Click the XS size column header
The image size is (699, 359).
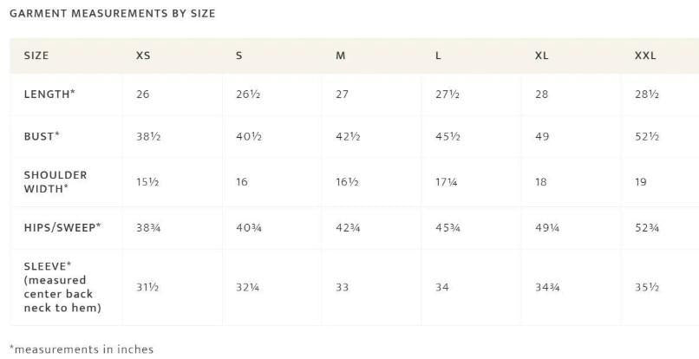[x=143, y=55]
